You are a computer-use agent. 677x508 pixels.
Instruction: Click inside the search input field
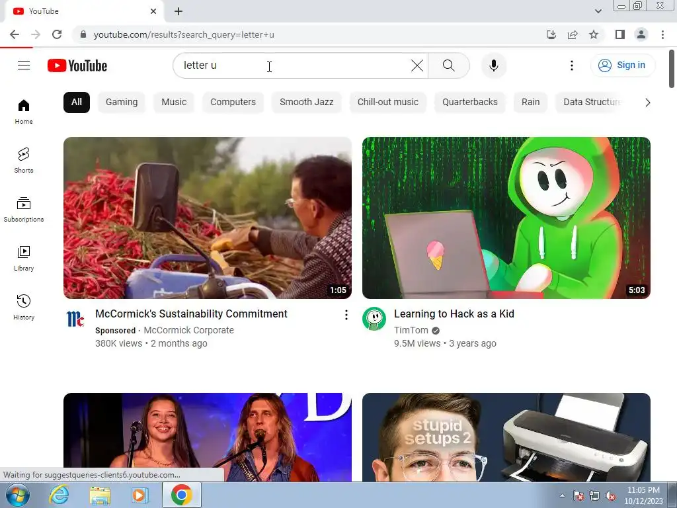pyautogui.click(x=294, y=65)
